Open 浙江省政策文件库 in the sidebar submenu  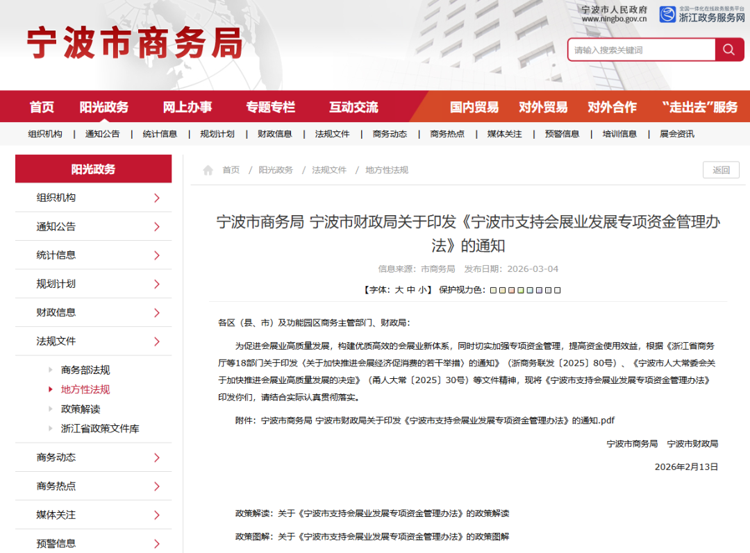(x=100, y=429)
